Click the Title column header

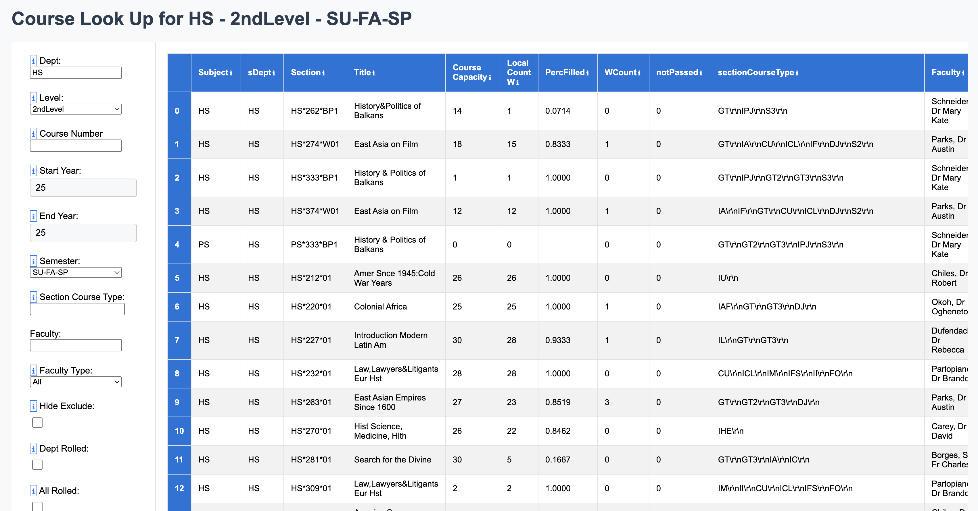pyautogui.click(x=362, y=72)
